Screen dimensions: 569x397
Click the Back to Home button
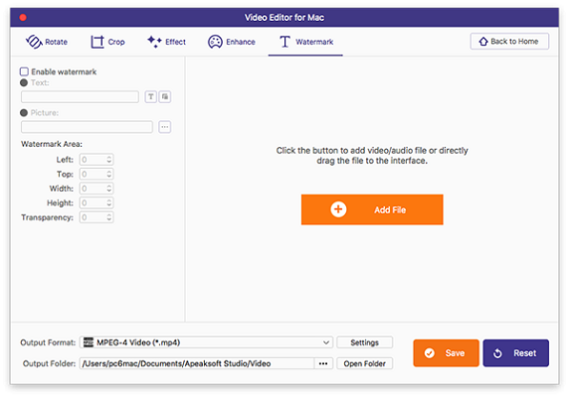pos(509,42)
